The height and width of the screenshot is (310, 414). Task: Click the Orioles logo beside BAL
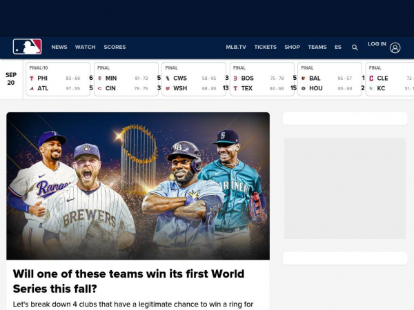point(304,79)
